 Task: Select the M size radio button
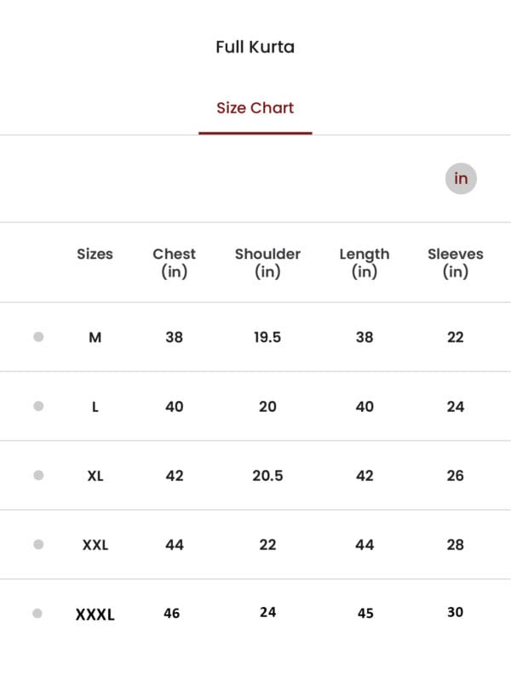[38, 336]
